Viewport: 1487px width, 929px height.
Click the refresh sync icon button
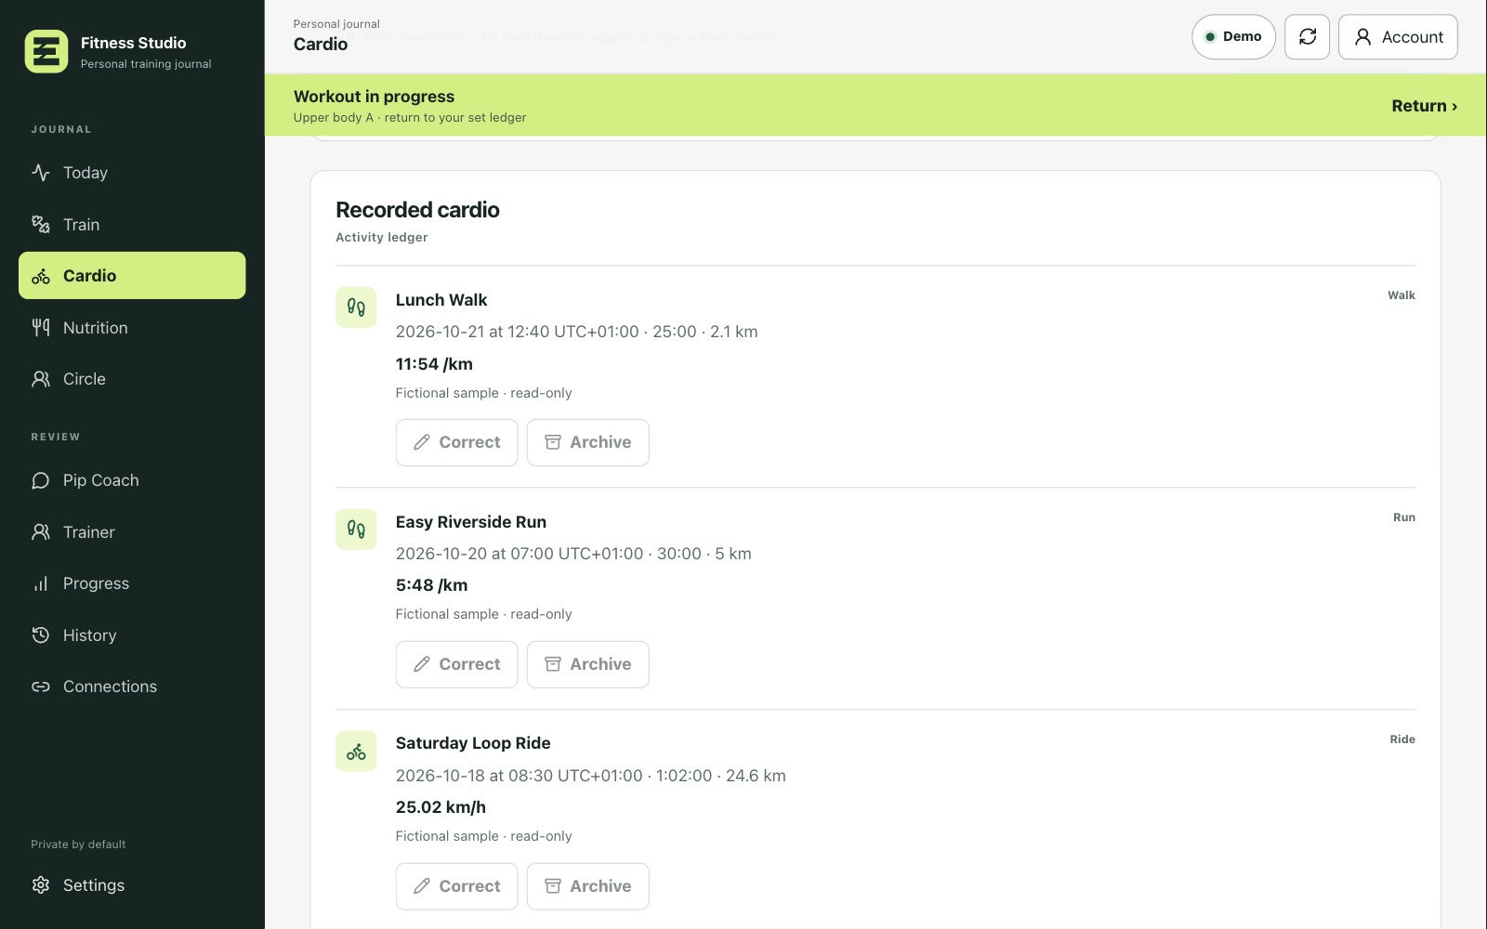(1308, 37)
